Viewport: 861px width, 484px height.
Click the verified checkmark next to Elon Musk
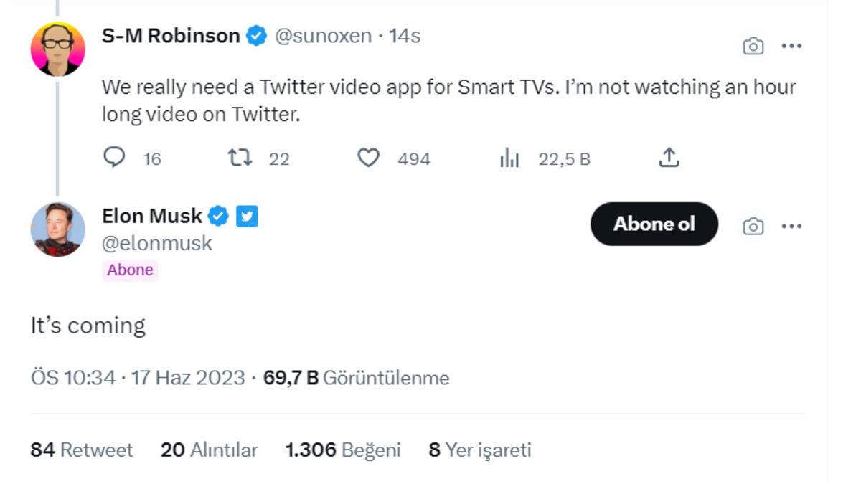(x=218, y=215)
